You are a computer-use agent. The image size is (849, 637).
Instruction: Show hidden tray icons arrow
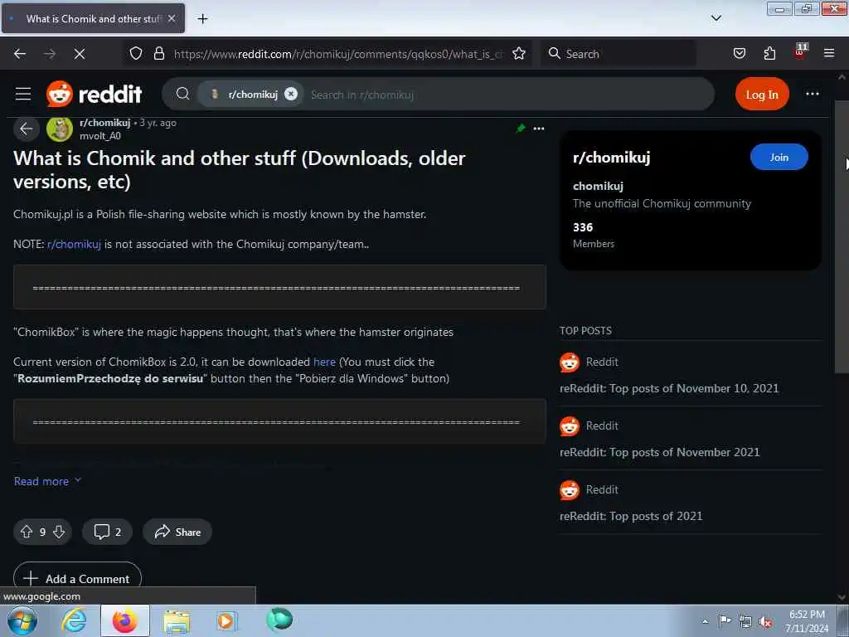click(x=705, y=621)
